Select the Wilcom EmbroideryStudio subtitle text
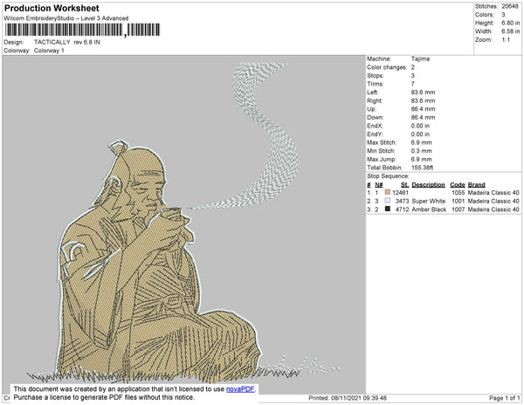 pos(65,18)
